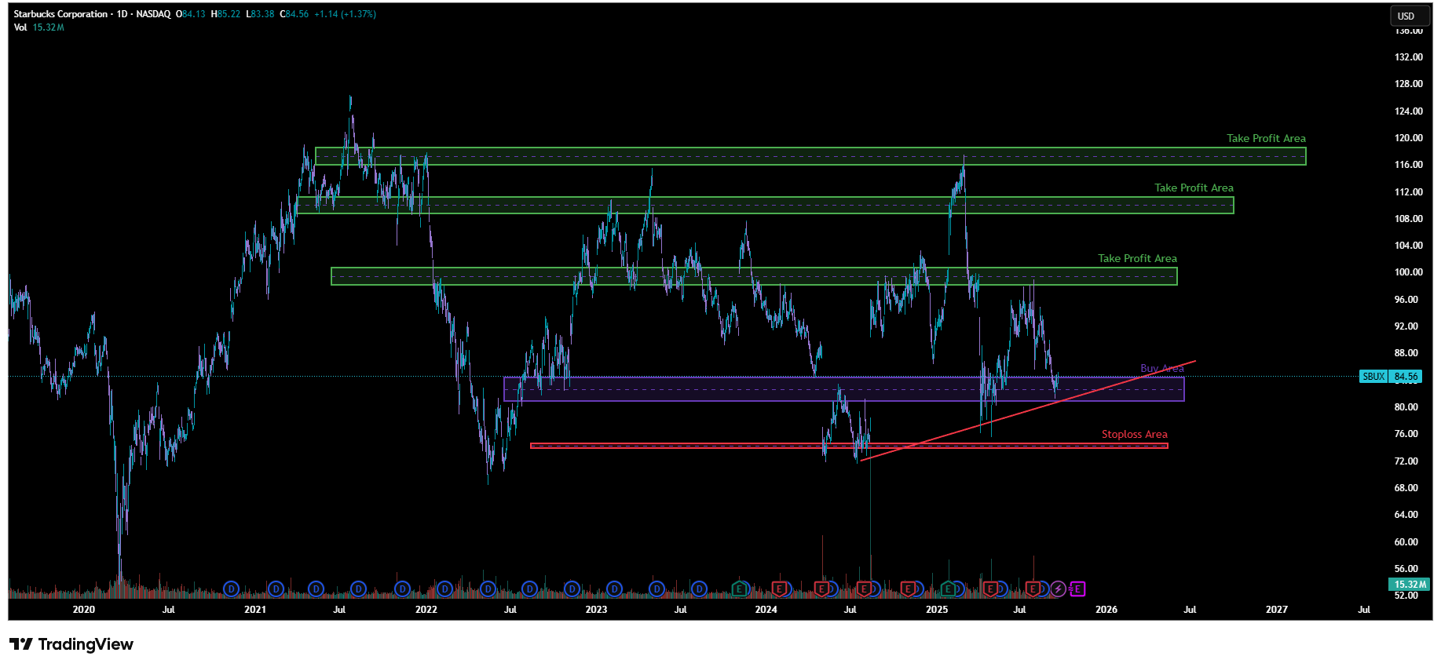
Task: Click the purple lightning-bolt event marker
Action: (1058, 589)
